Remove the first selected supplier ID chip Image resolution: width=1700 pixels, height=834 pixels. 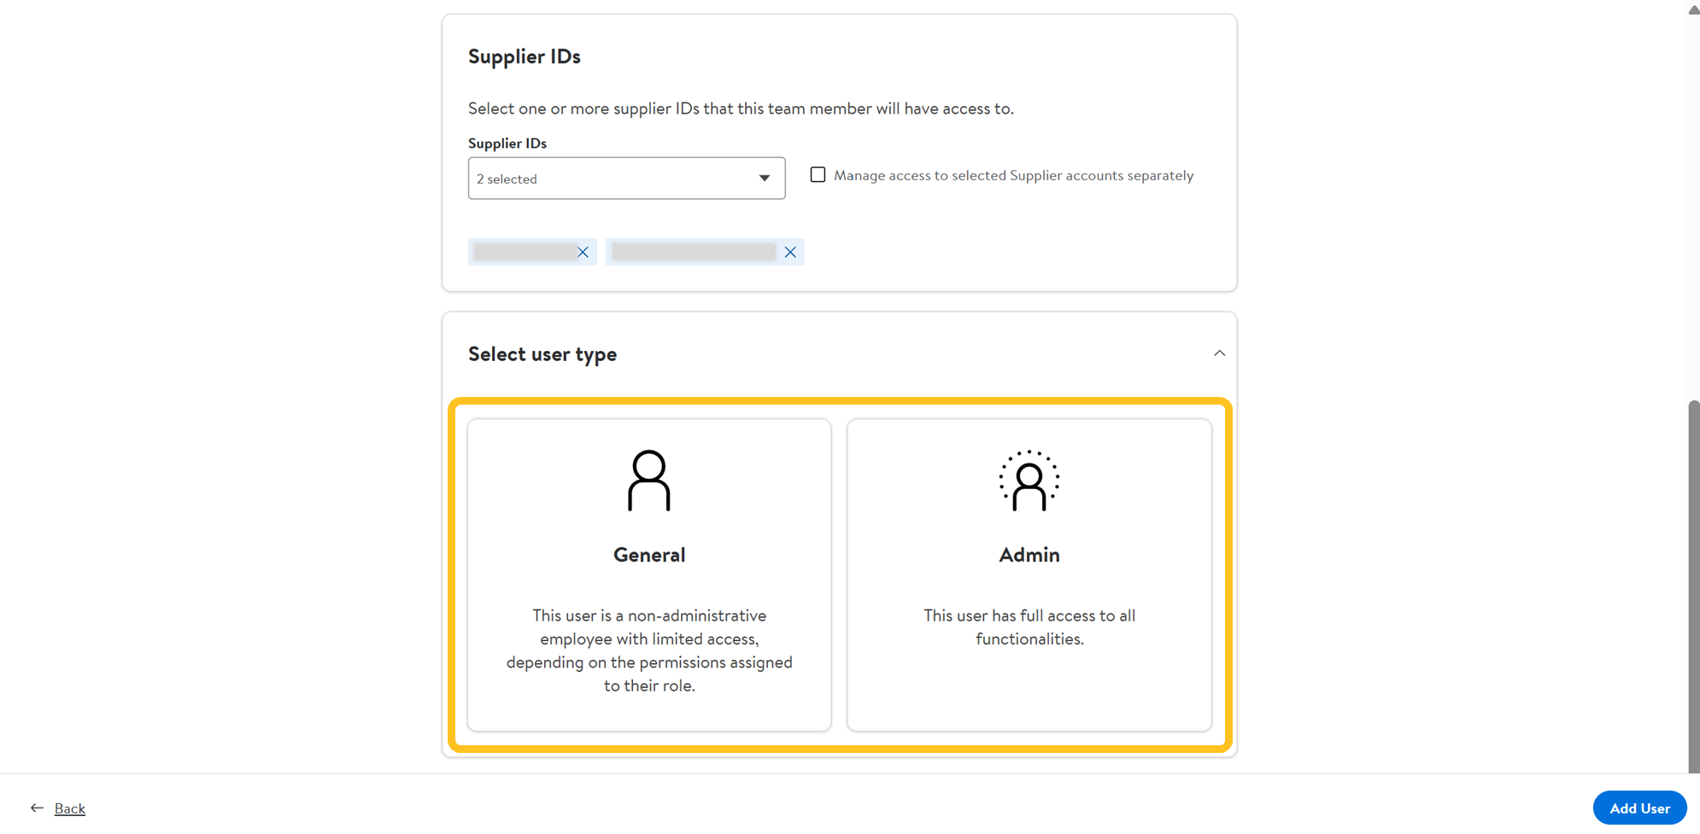point(583,252)
